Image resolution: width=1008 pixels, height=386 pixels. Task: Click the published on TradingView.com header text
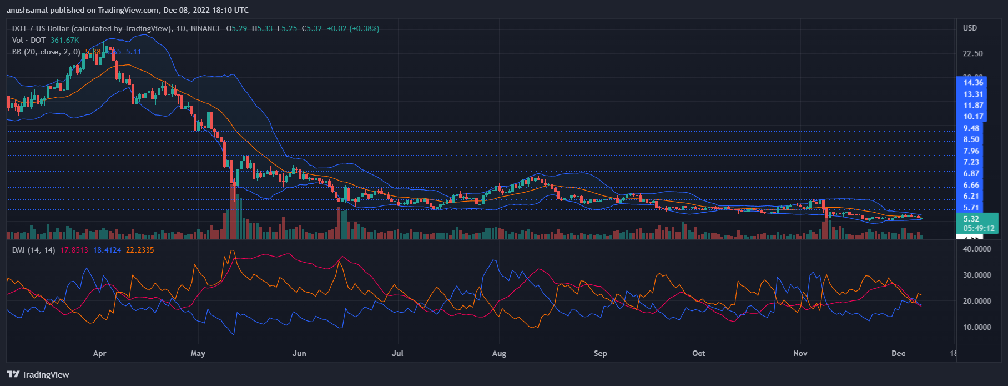point(128,10)
